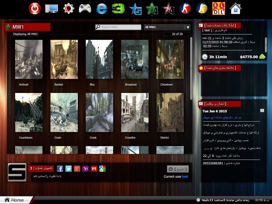Open the computer monitor icon
Viewport: 272px width, 204px height.
tap(51, 9)
